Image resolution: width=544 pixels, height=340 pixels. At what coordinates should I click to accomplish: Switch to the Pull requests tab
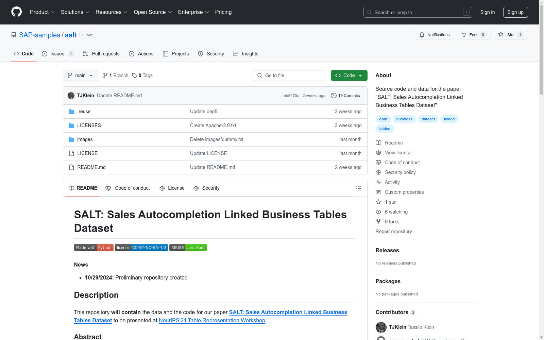101,54
